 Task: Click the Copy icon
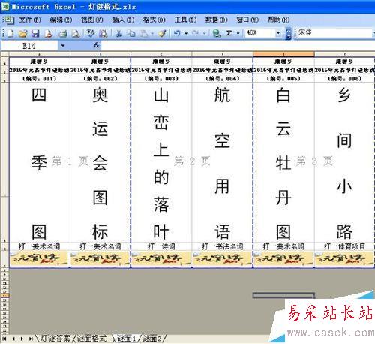[x=130, y=33]
